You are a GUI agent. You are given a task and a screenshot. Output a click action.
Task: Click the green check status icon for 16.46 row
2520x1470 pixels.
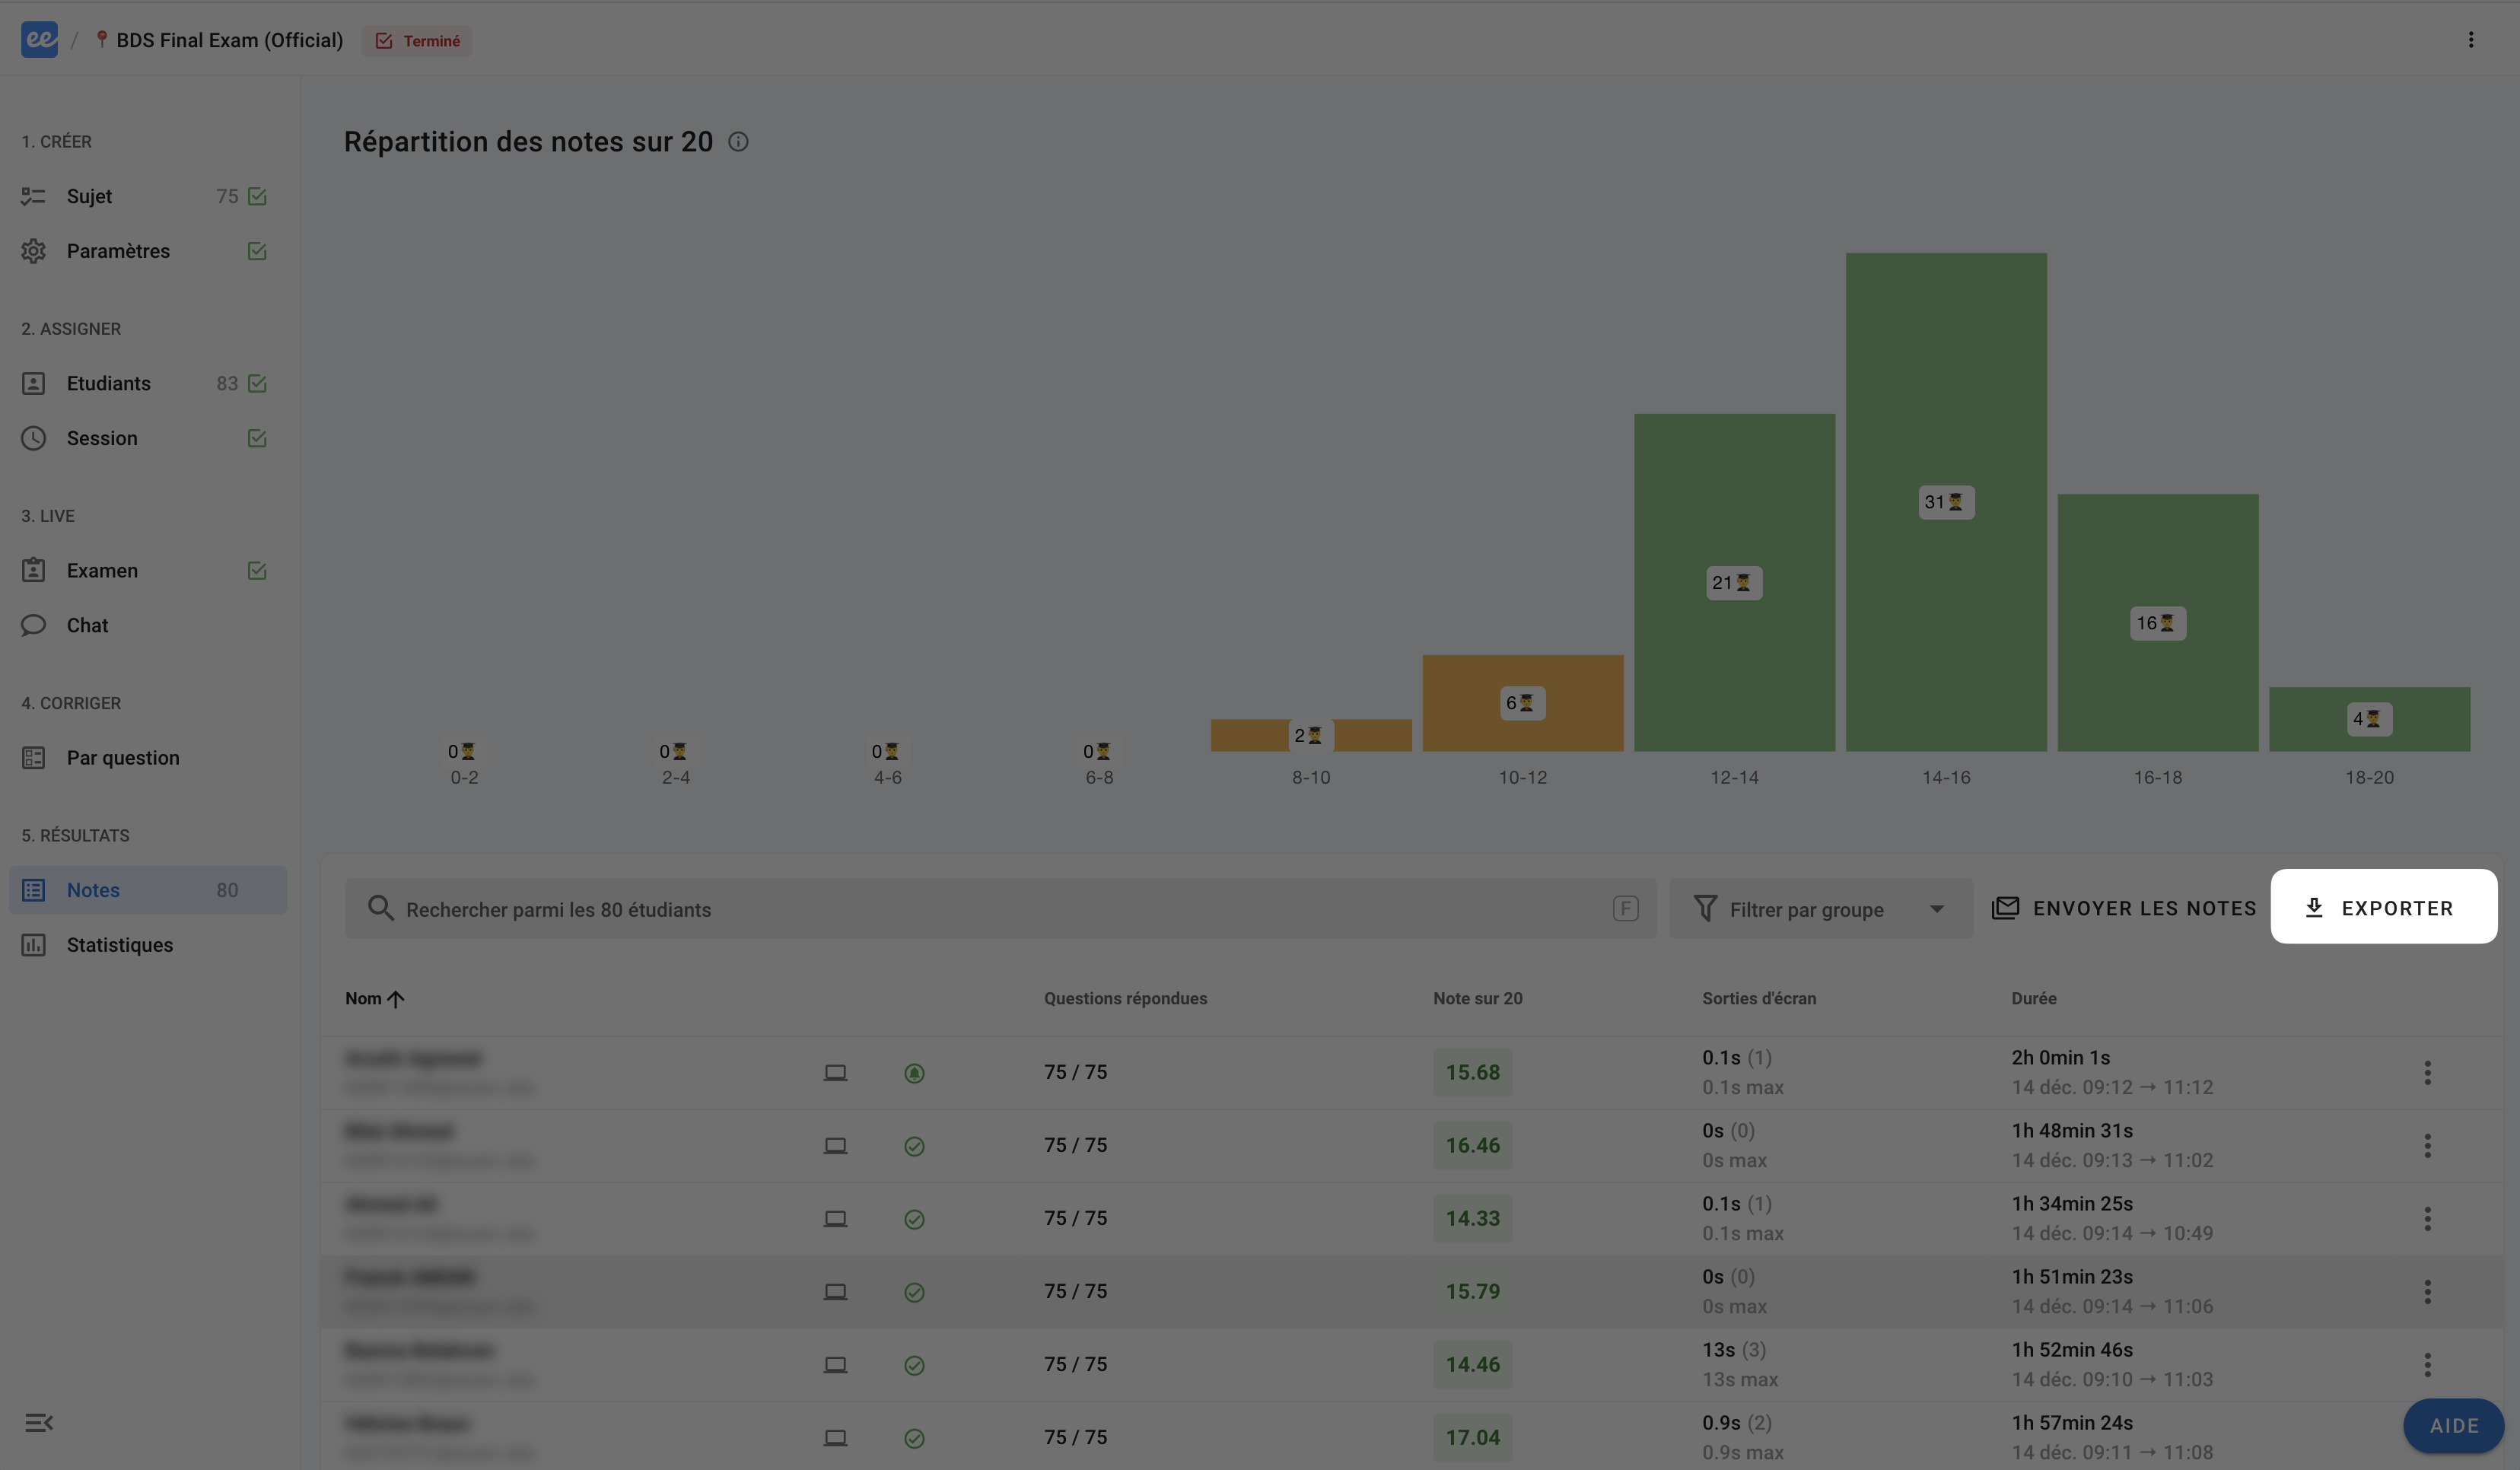(914, 1146)
